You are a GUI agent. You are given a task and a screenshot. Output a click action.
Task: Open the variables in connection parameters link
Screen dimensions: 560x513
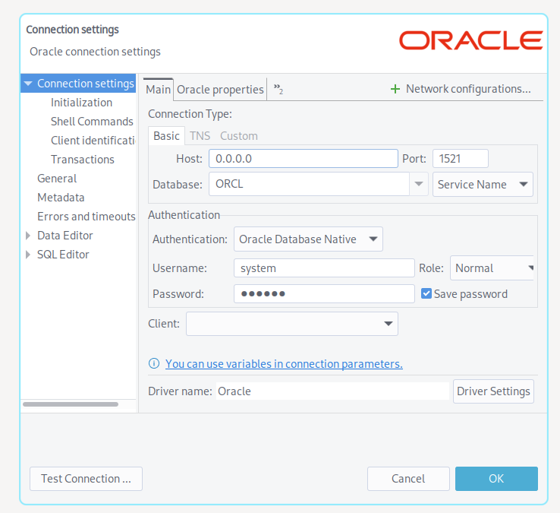[284, 364]
